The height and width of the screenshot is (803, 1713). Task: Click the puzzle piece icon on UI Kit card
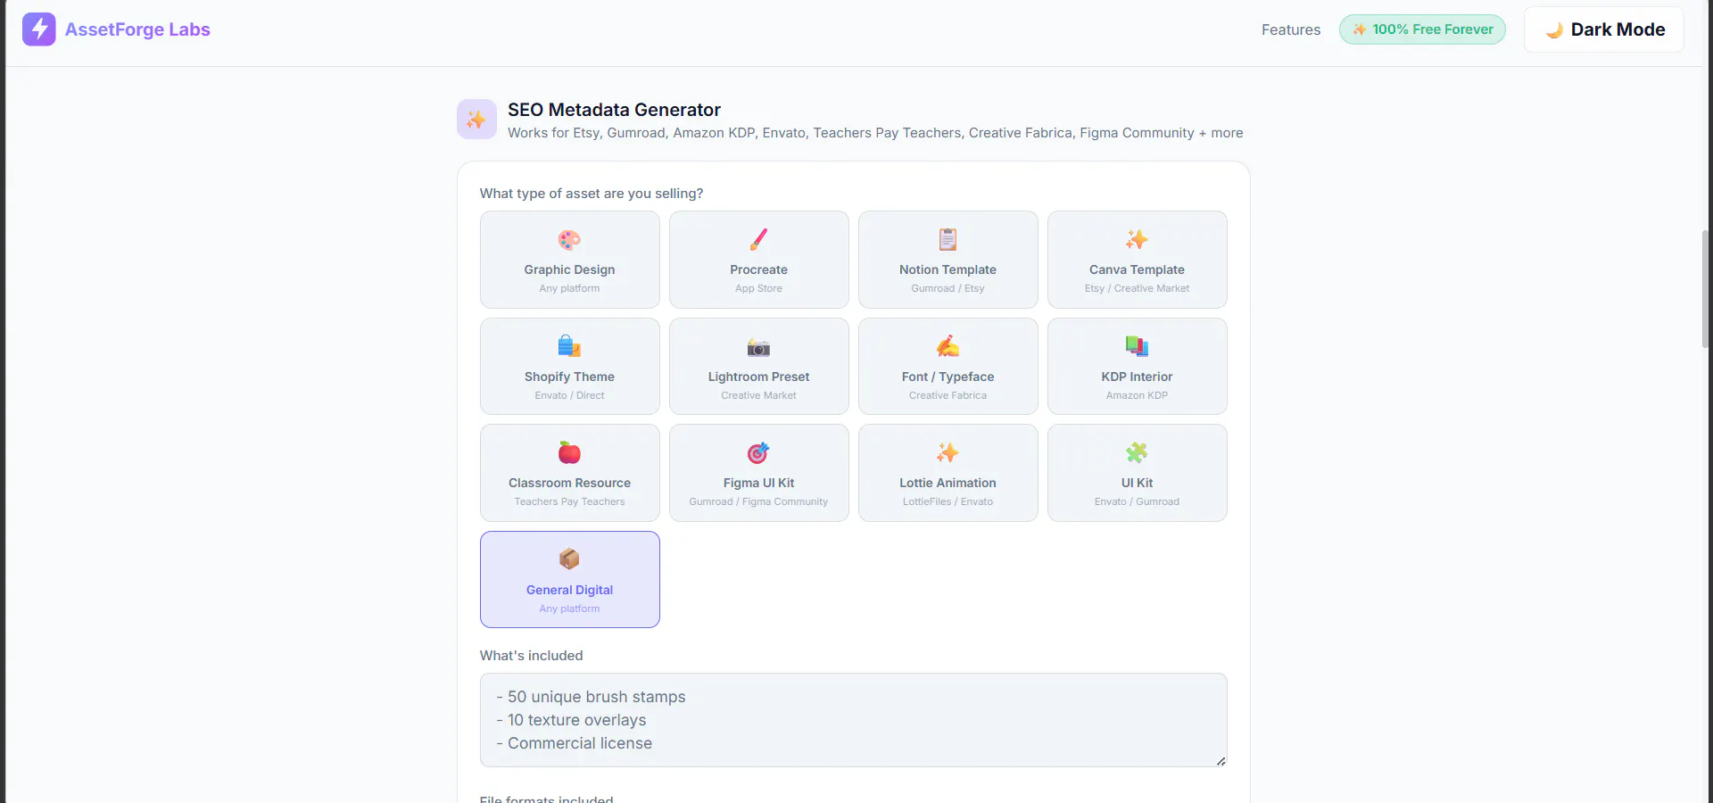coord(1137,453)
